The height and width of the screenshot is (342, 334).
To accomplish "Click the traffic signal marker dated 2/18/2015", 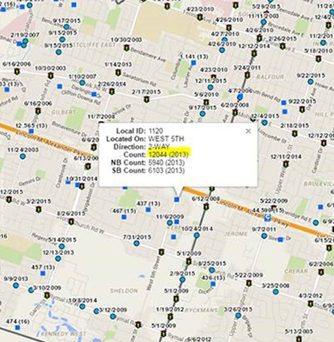I will (295, 133).
